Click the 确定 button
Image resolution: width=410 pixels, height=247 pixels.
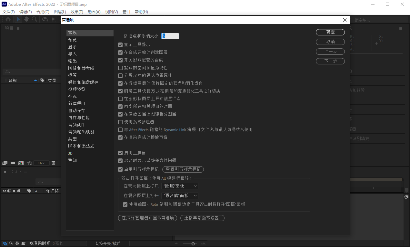tap(330, 32)
